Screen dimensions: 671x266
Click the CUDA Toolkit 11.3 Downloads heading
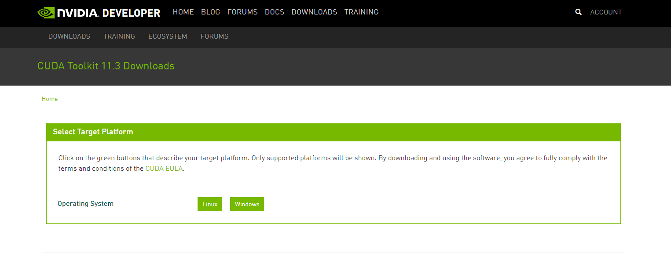(x=106, y=66)
